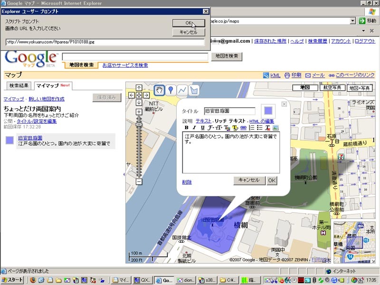Pan the map right with the arrow
Viewport: 380px width, 285px height.
(x=146, y=95)
